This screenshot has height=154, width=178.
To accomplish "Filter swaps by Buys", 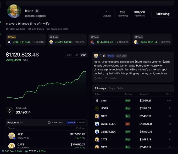I will 112,88.
